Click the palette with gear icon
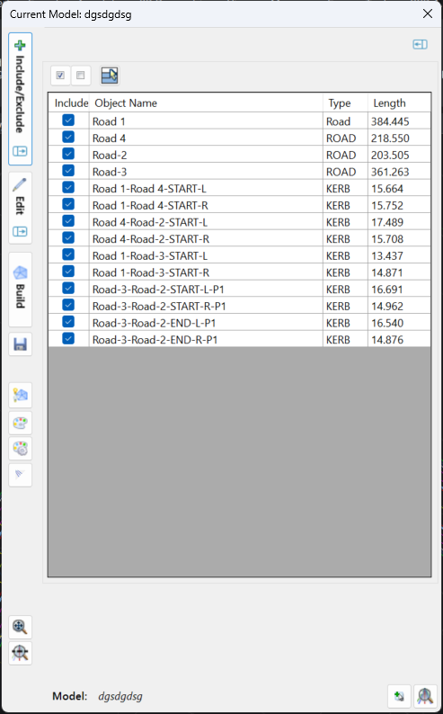The image size is (443, 714). (x=20, y=449)
